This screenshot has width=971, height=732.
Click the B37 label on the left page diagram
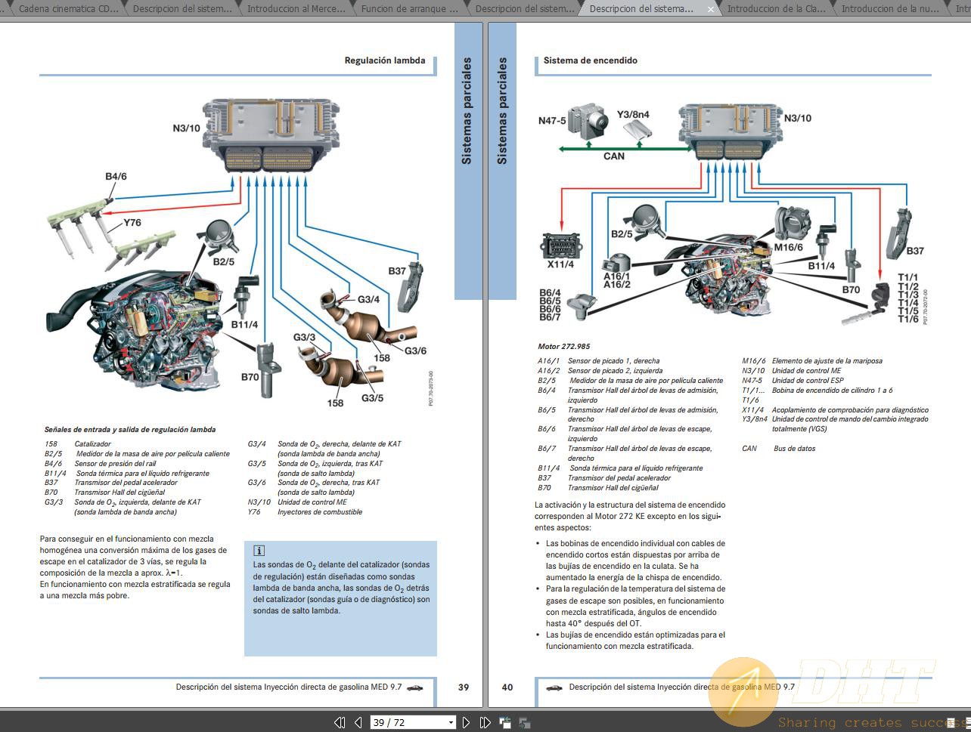click(397, 271)
